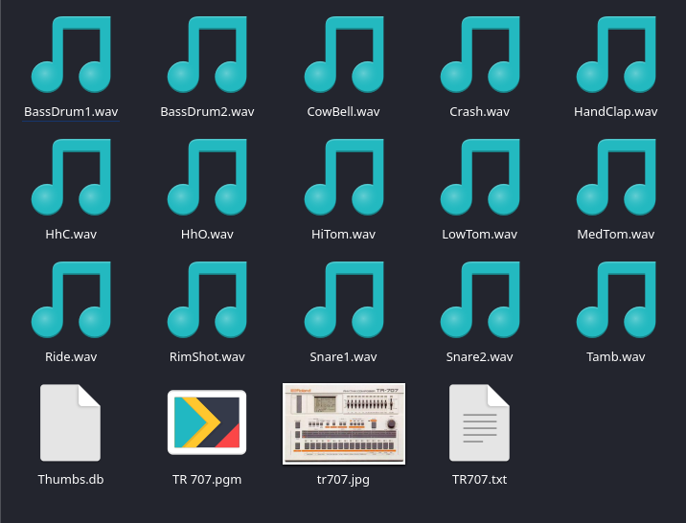Select the HiTom.wav audio icon
Image resolution: width=686 pixels, height=523 pixels.
(x=344, y=177)
